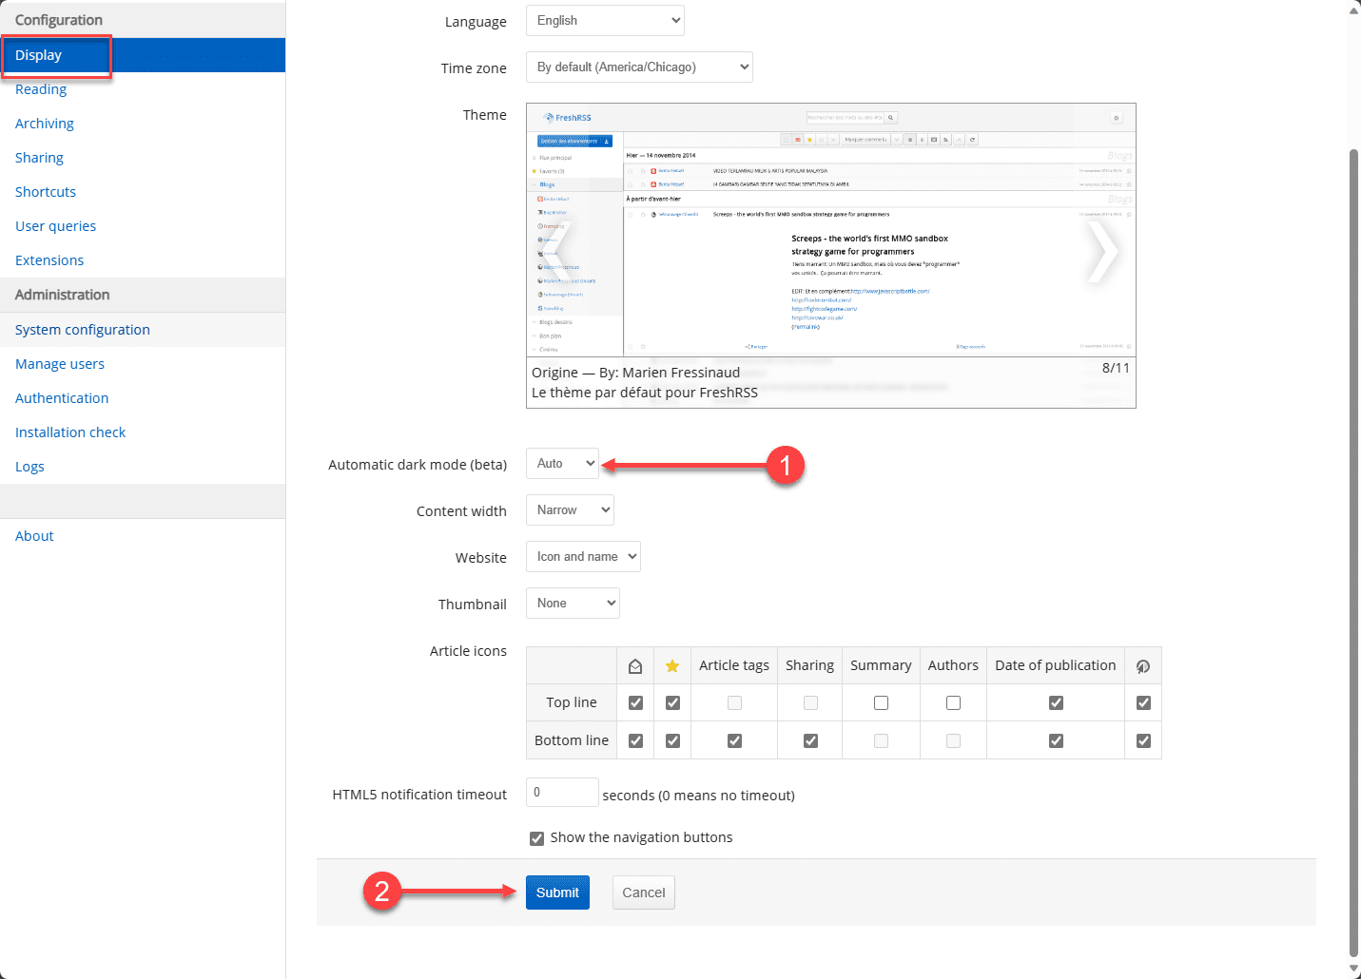The image size is (1361, 979).
Task: Click the Submit button
Action: 557,893
